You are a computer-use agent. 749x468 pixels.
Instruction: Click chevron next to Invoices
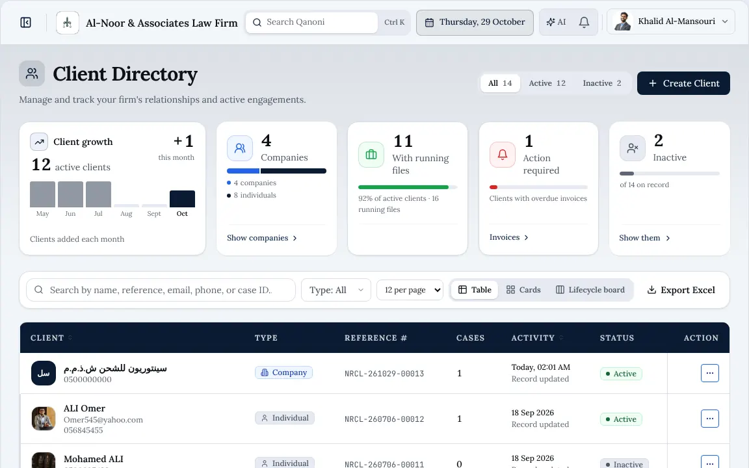click(x=526, y=237)
